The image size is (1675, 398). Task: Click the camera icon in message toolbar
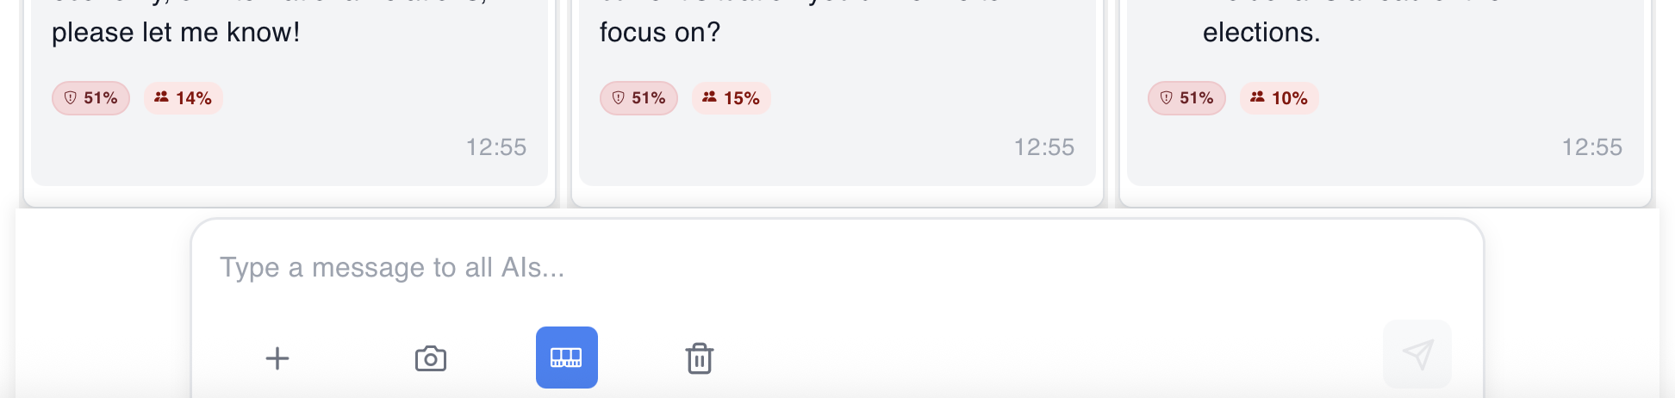pos(431,358)
